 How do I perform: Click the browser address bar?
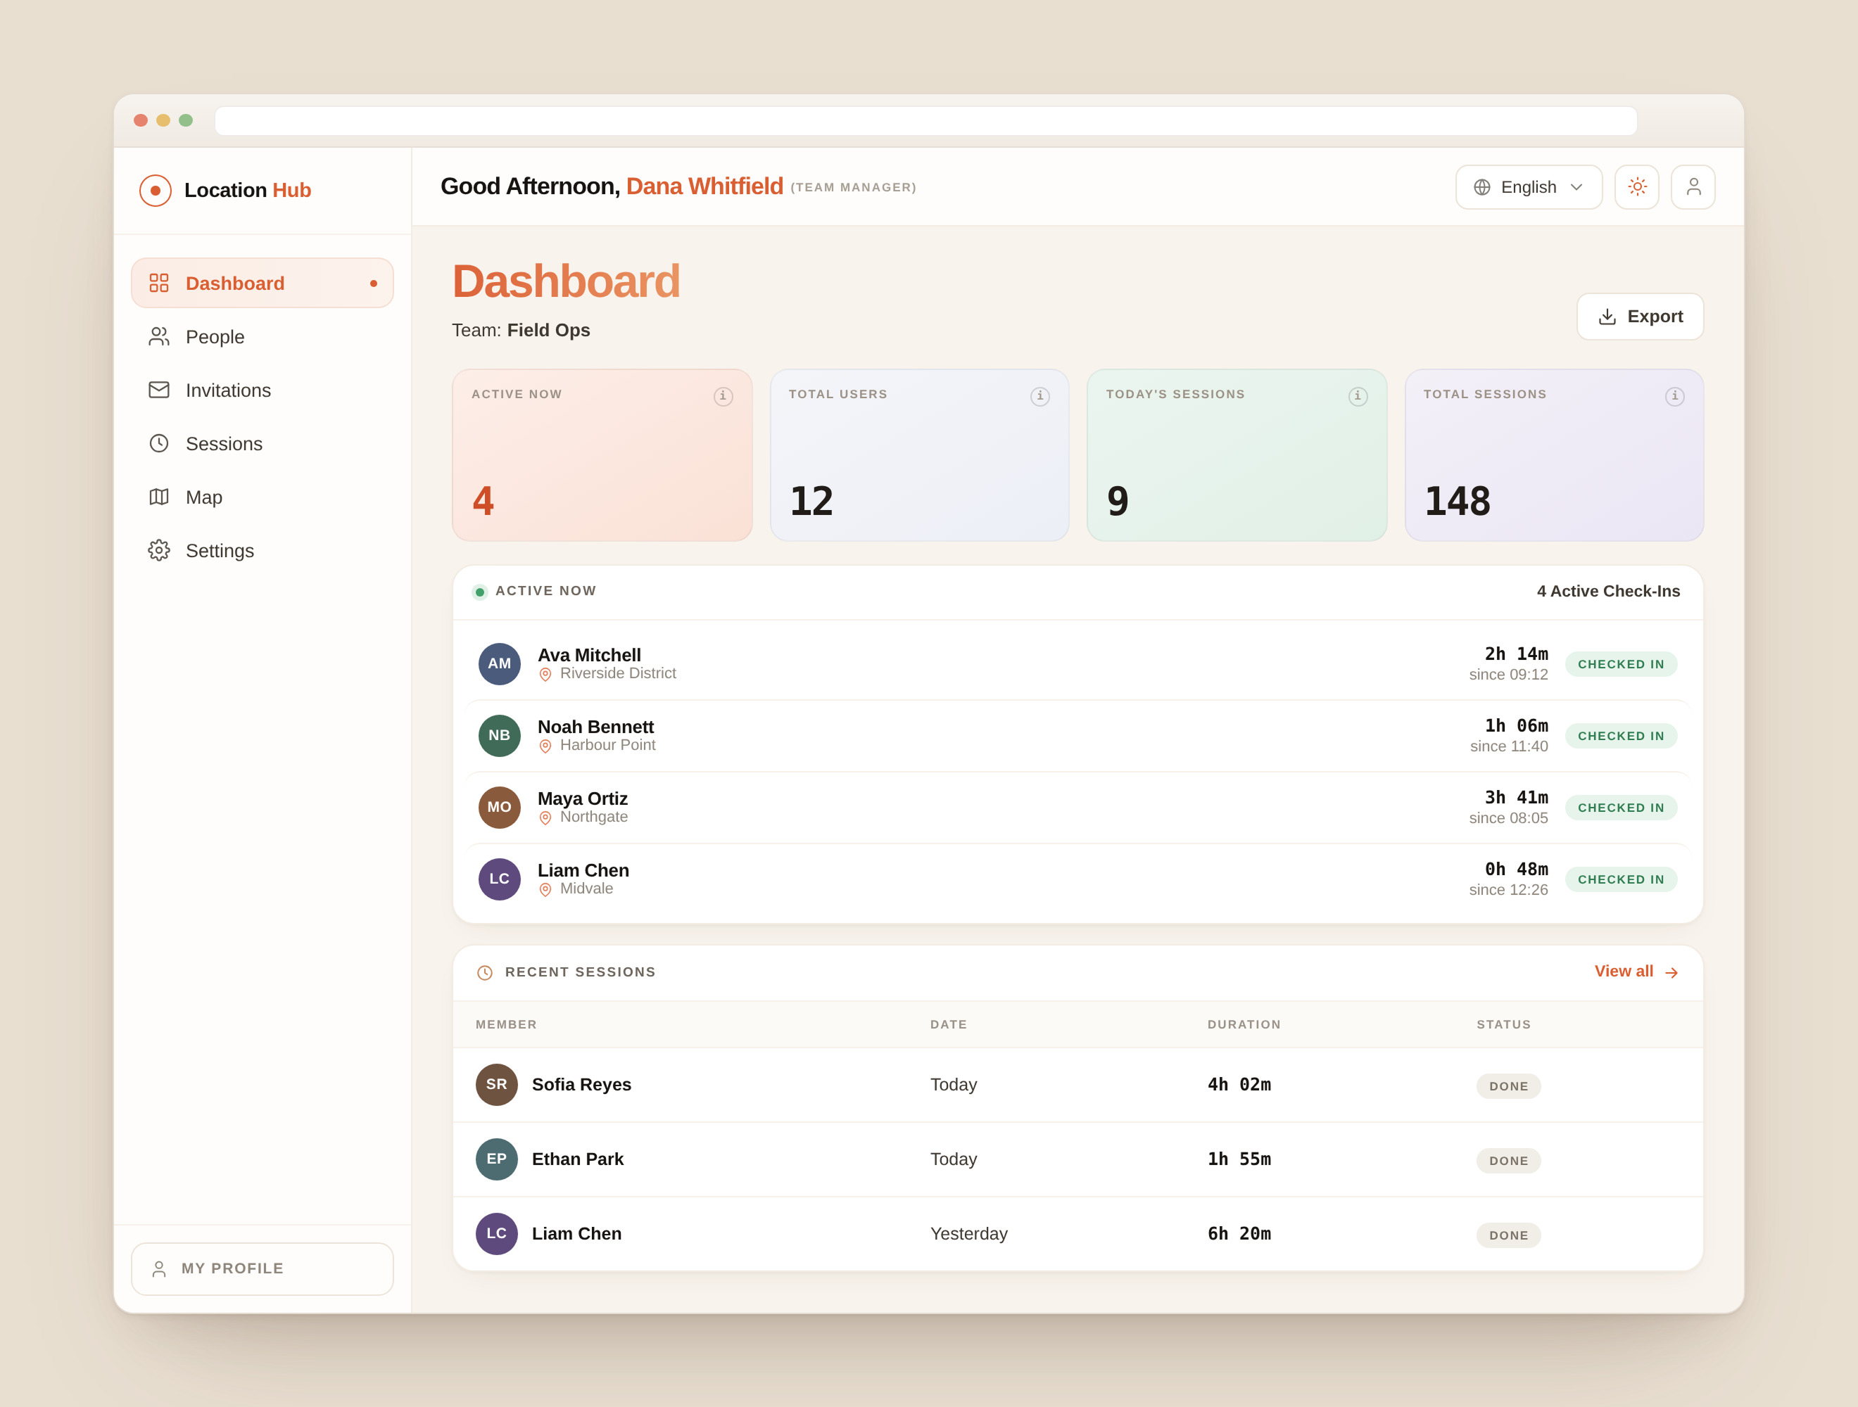coord(925,121)
